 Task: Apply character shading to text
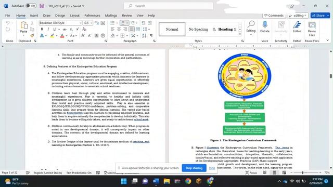pyautogui.click(x=96, y=36)
